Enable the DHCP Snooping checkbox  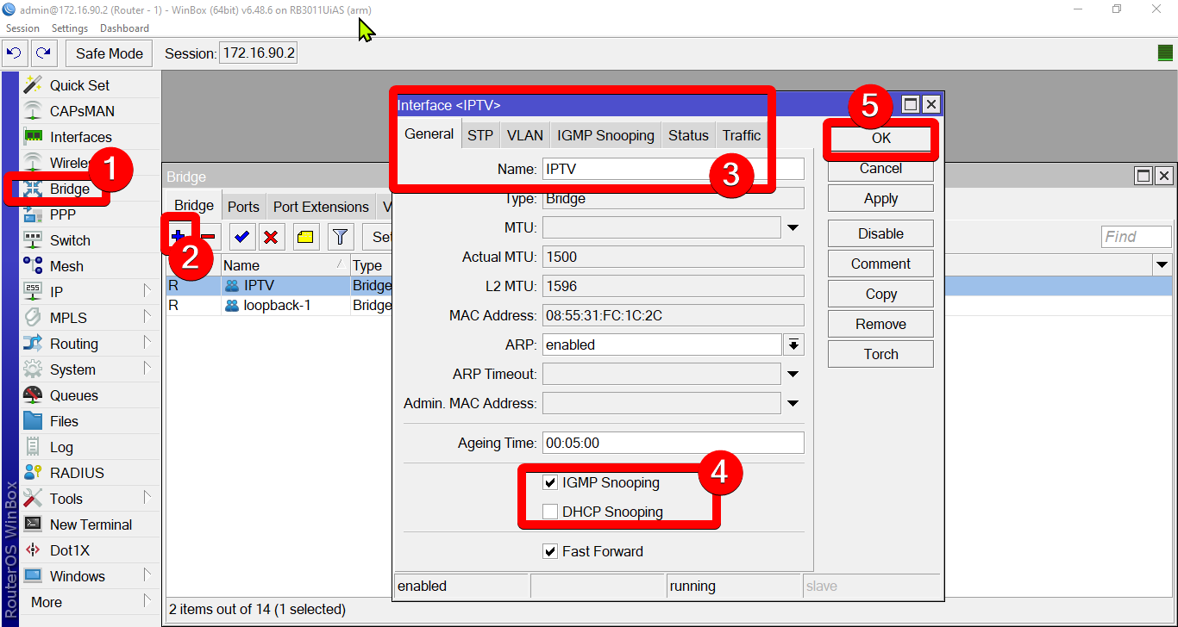(x=550, y=512)
